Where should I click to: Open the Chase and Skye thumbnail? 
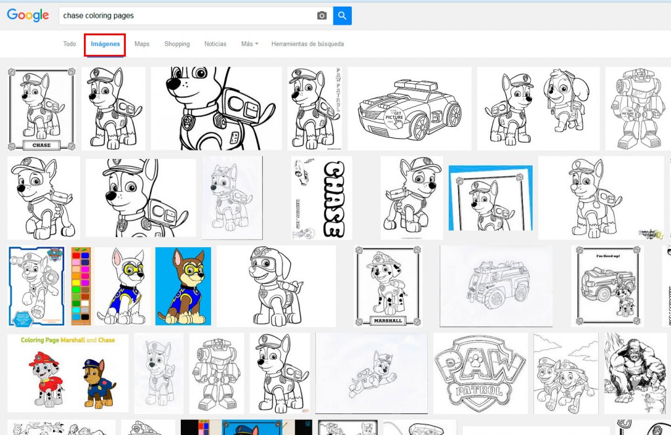539,109
